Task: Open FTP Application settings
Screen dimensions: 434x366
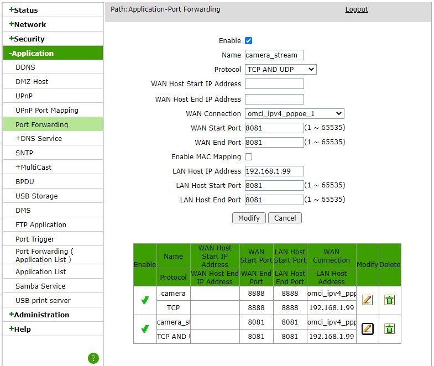Action: pos(41,225)
